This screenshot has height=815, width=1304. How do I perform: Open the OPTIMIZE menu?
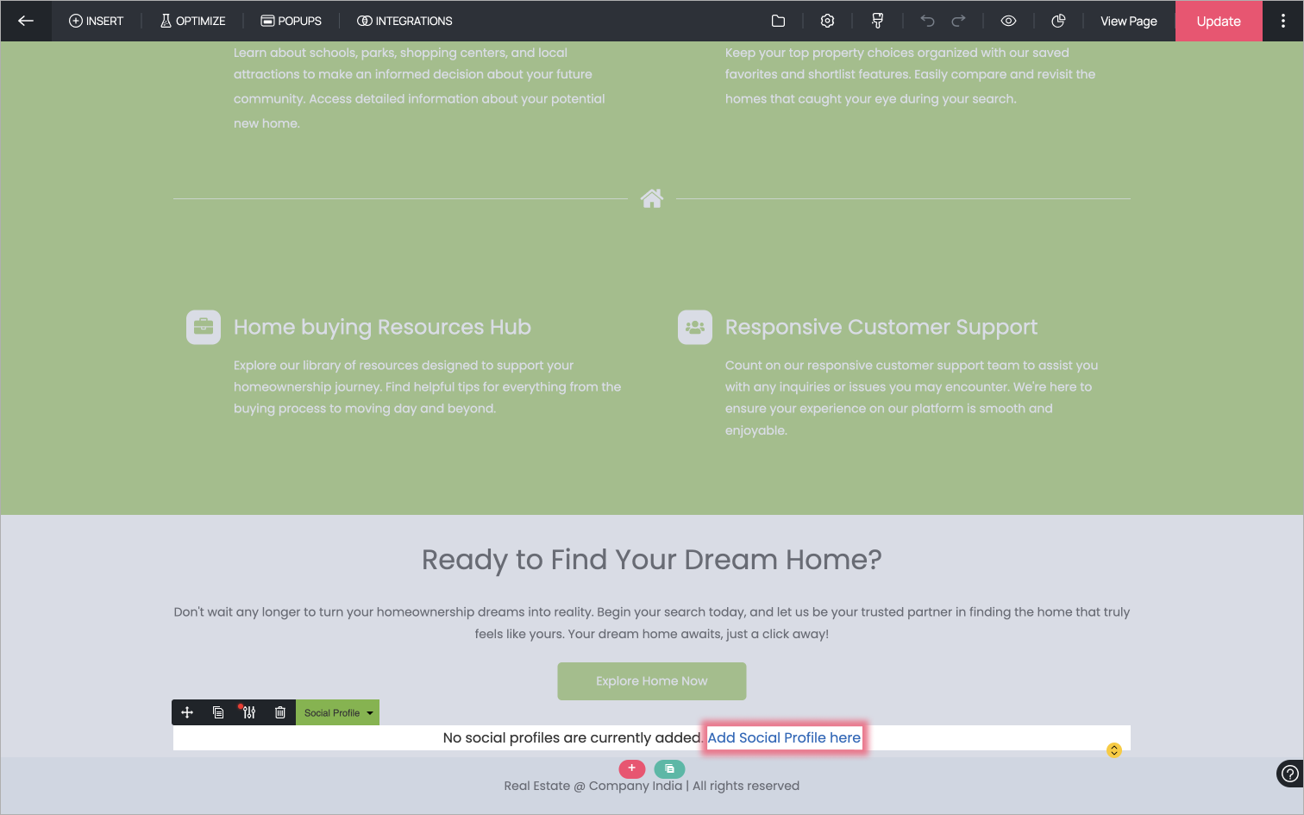pos(192,21)
